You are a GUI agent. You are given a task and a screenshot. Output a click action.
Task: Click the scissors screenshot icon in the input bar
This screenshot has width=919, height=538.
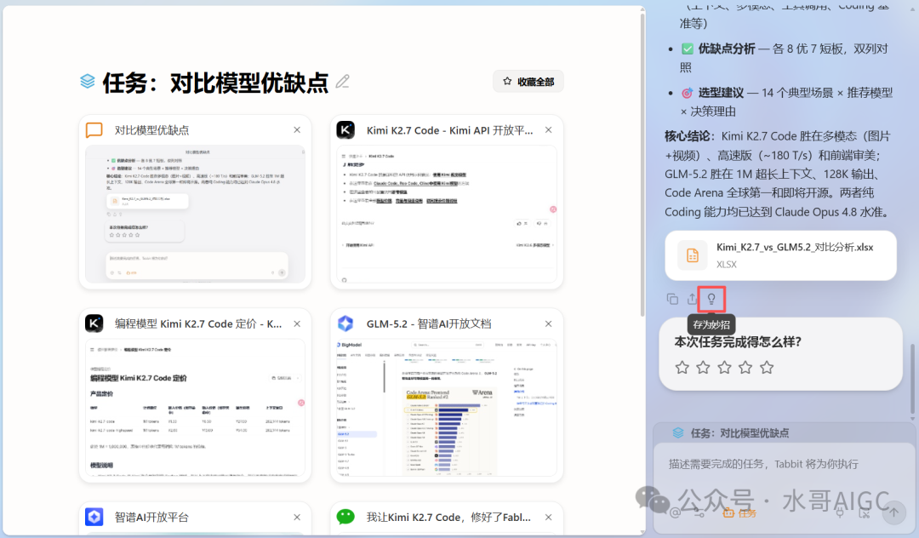tap(865, 512)
